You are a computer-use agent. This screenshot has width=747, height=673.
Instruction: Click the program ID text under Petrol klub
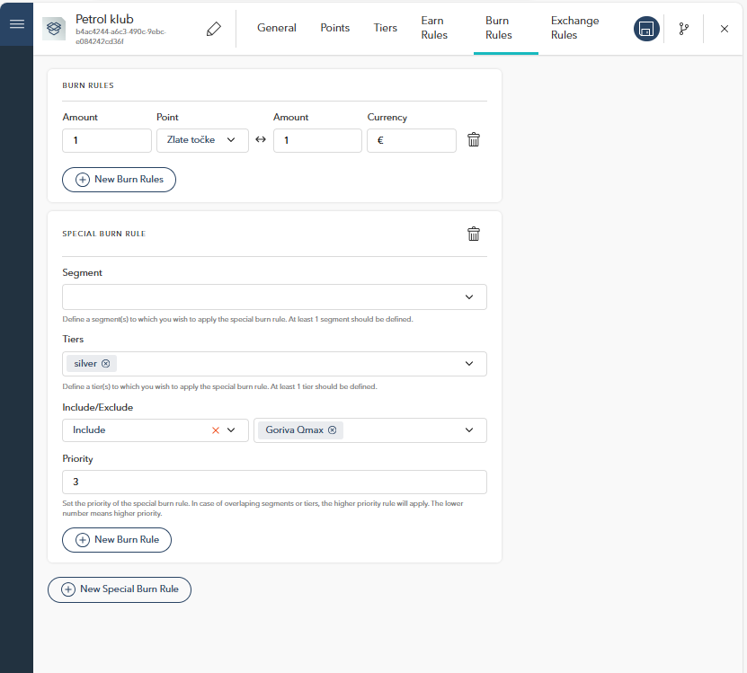(121, 37)
